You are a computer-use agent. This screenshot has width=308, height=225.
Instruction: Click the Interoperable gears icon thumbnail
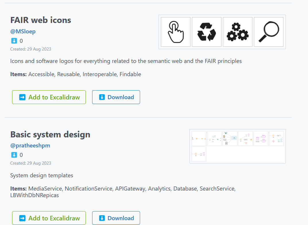pos(238,32)
